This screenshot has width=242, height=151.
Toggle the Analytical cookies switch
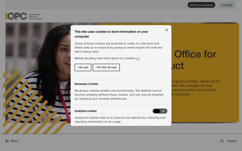160,111
